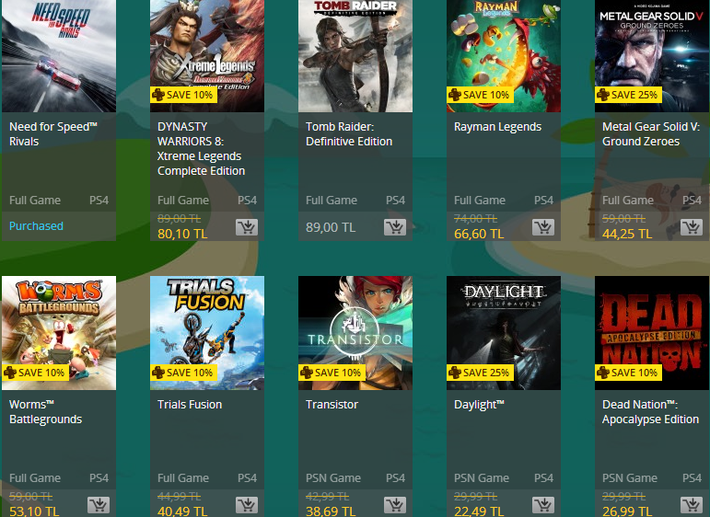Screen dimensions: 710x517
Task: Click the SAVE 25% badge on Daylight
Action: pyautogui.click(x=481, y=373)
